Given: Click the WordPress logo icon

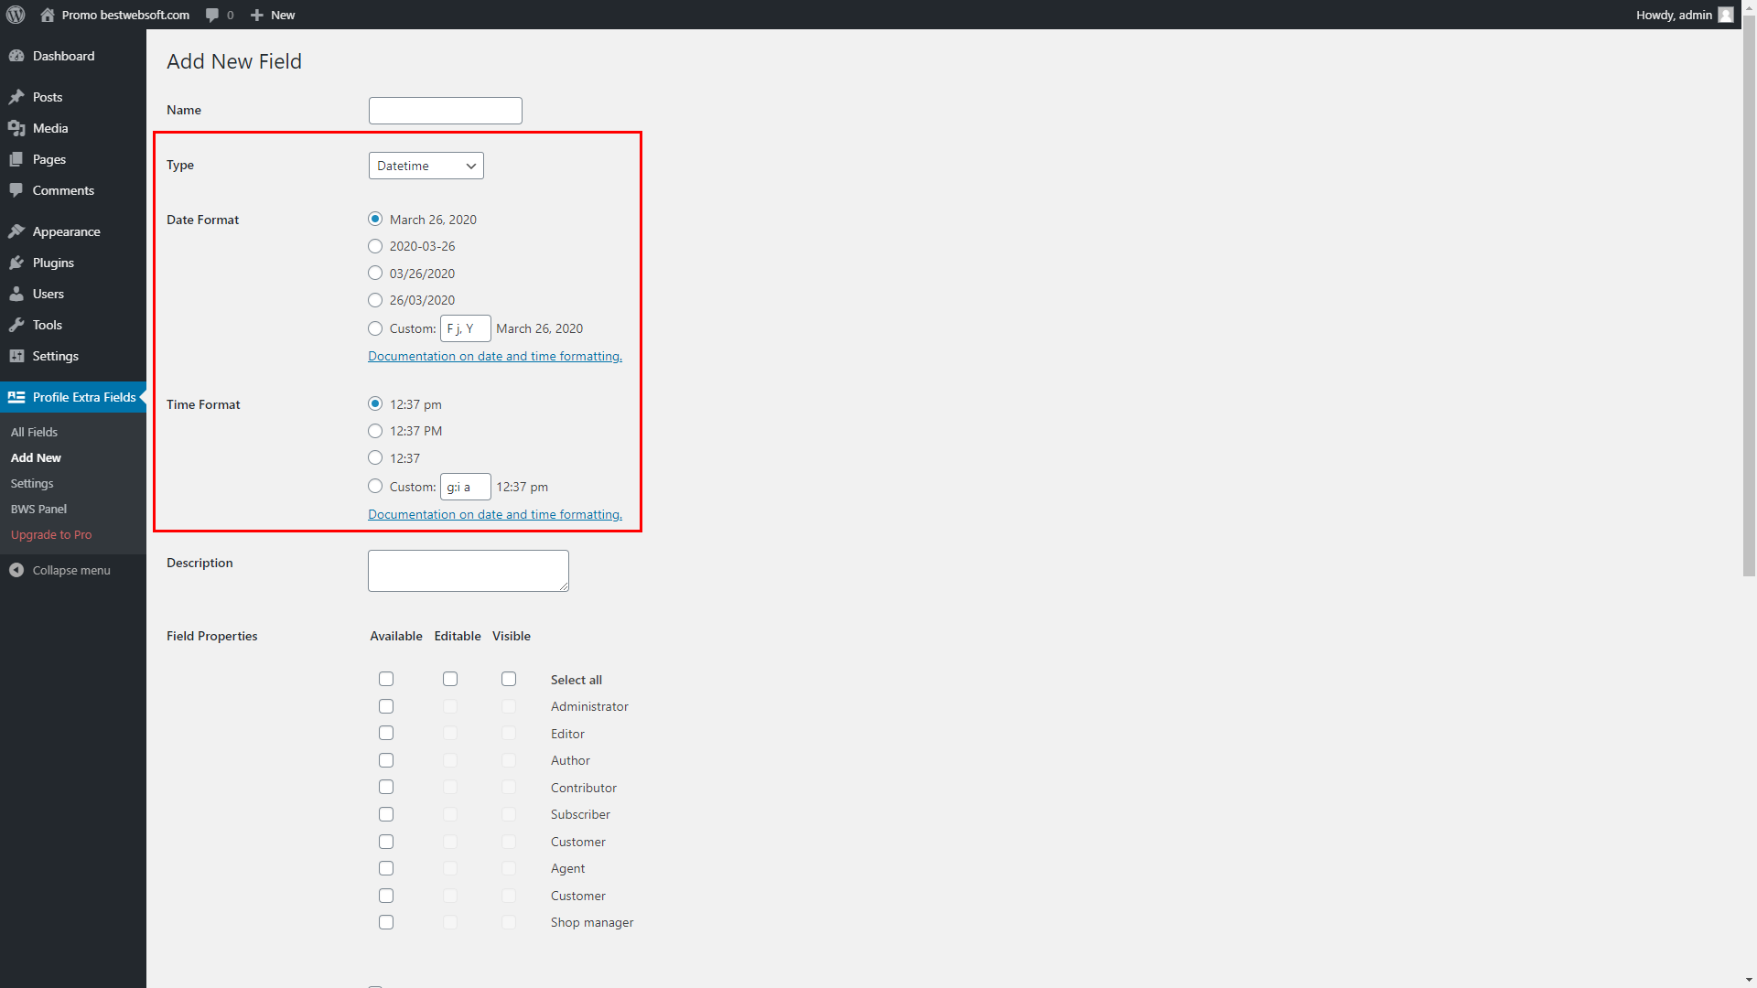Looking at the screenshot, I should click(x=15, y=15).
